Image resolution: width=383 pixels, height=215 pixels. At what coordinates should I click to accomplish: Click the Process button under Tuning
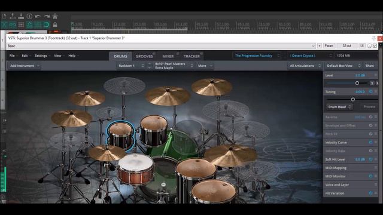[x=369, y=107]
